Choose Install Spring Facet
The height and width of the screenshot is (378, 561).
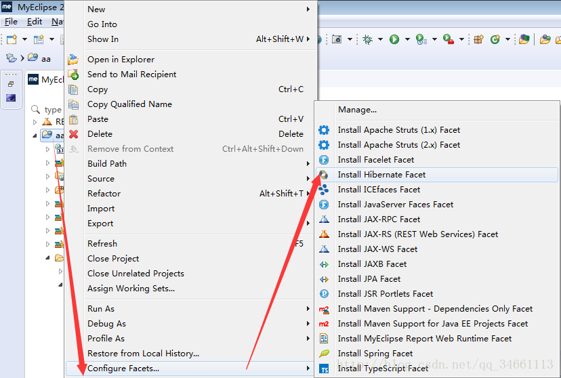pyautogui.click(x=437, y=354)
